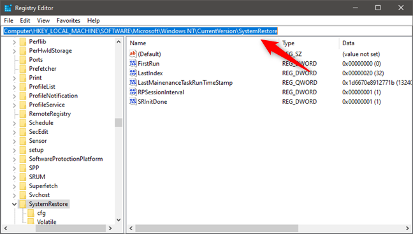Click right arrow of values pane scrollbar
The width and height of the screenshot is (413, 234).
(407, 228)
